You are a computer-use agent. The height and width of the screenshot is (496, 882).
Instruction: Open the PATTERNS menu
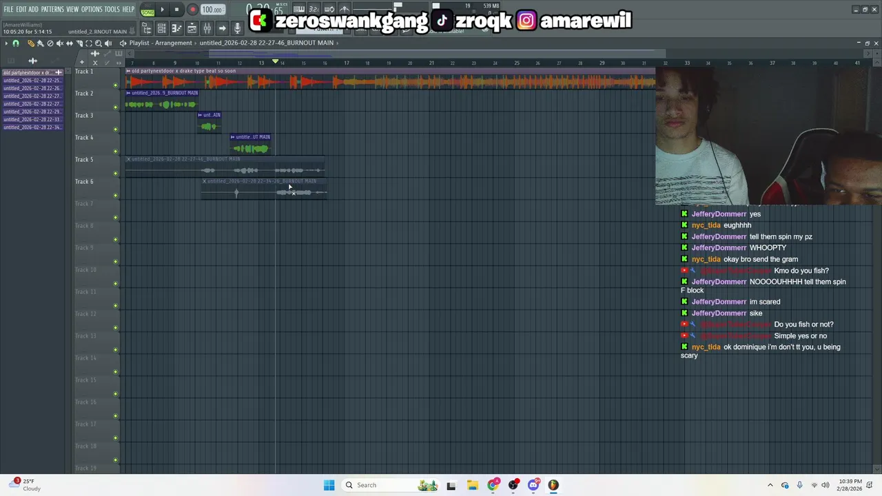pos(52,10)
